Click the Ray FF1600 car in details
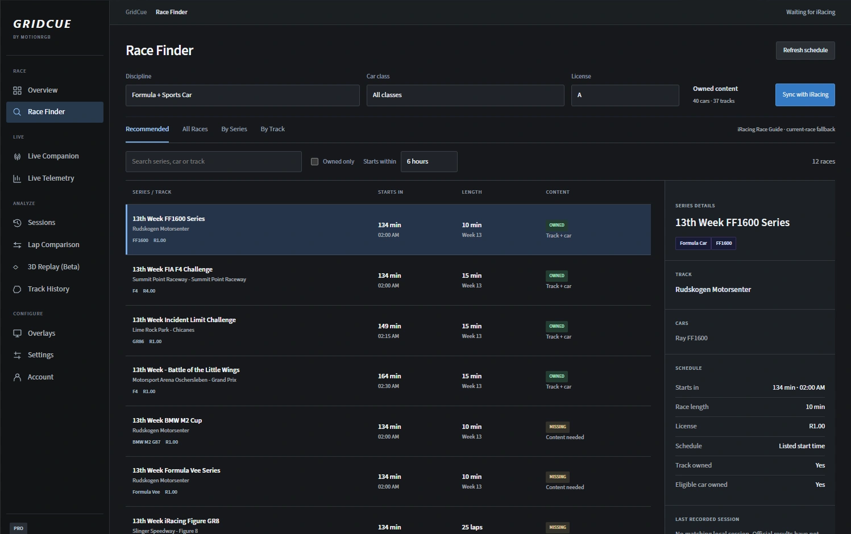This screenshot has width=851, height=534. 691,339
